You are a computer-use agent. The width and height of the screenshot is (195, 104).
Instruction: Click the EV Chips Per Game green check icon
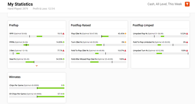point(64,94)
